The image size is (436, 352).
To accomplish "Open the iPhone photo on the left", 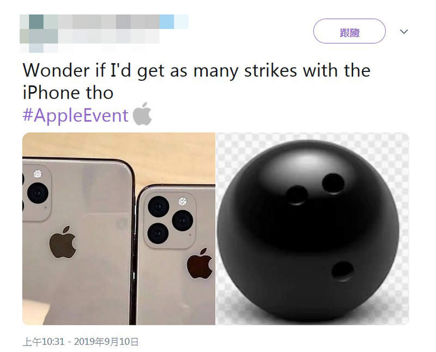I will click(x=119, y=228).
